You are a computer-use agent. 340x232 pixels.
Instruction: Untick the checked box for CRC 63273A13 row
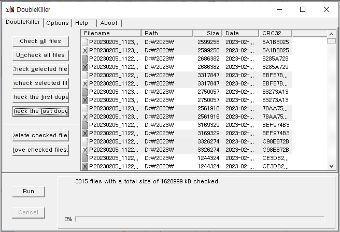[x=85, y=100]
